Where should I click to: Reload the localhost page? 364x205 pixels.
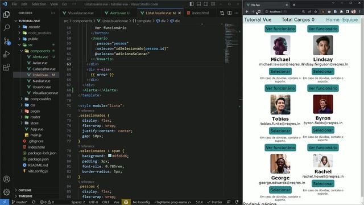[x=259, y=11]
